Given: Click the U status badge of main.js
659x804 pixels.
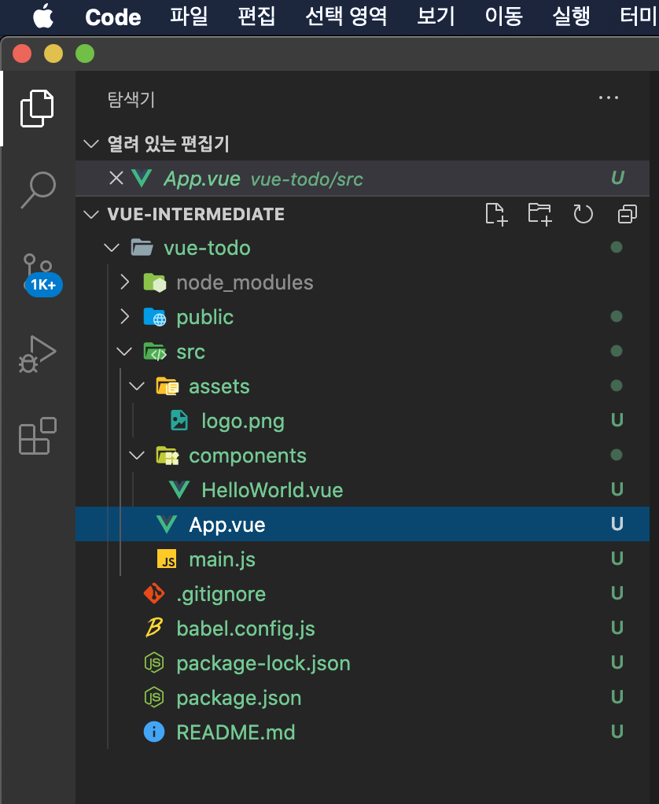Looking at the screenshot, I should pos(617,559).
